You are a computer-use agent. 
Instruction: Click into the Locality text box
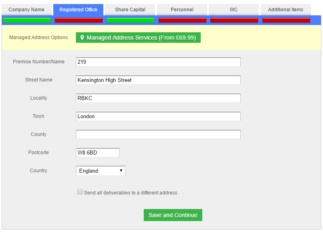coord(158,98)
